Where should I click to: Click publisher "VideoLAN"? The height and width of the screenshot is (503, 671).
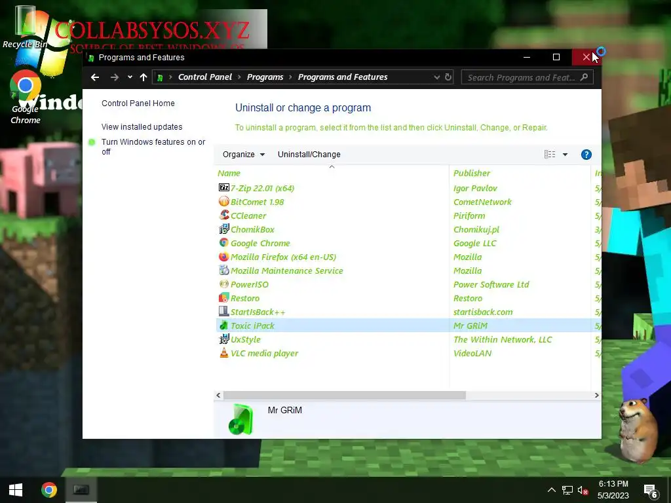click(x=472, y=353)
